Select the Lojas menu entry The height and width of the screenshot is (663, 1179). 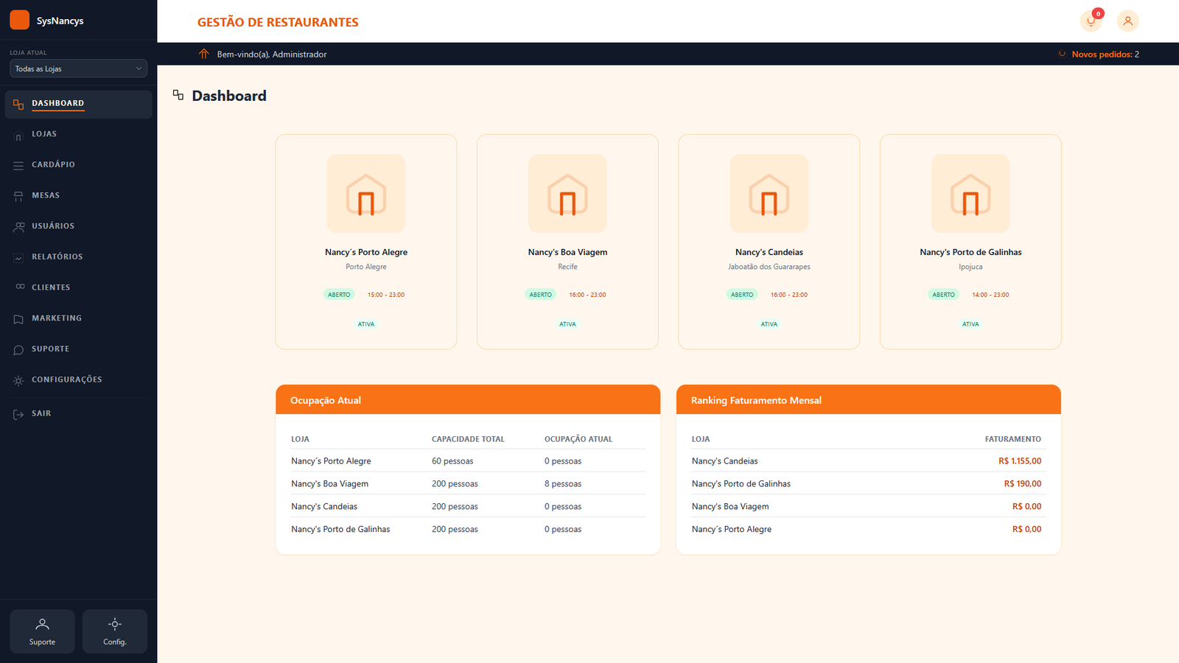44,134
